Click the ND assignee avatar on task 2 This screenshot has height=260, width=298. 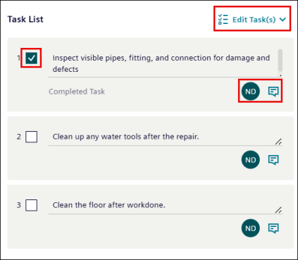[x=251, y=160]
